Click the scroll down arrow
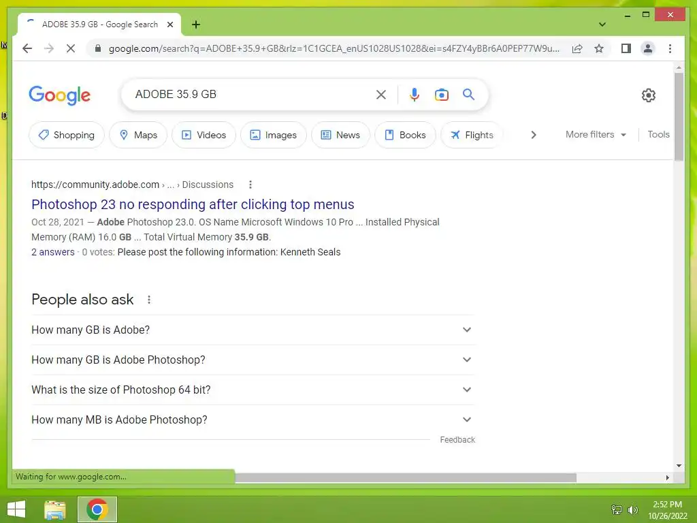The image size is (697, 523). [x=679, y=466]
